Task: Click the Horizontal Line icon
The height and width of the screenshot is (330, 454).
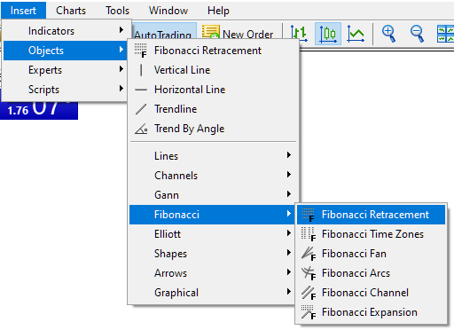Action: click(141, 90)
